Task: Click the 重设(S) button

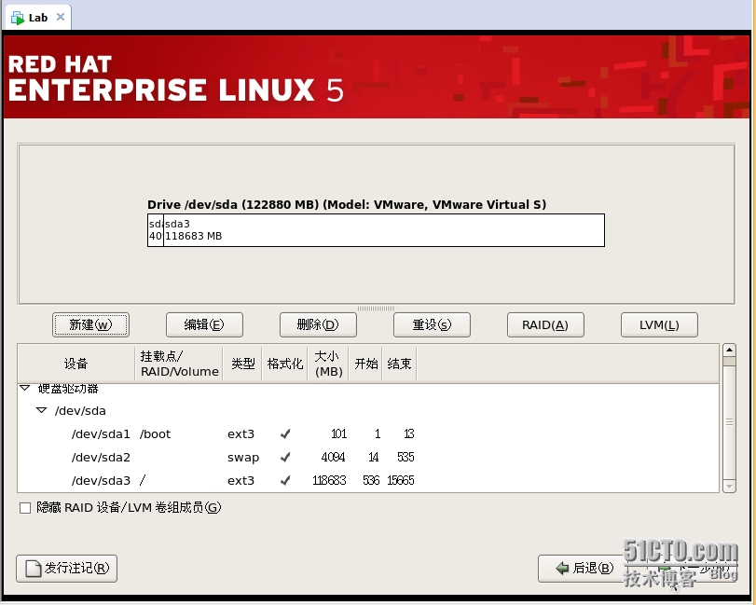Action: [x=432, y=325]
